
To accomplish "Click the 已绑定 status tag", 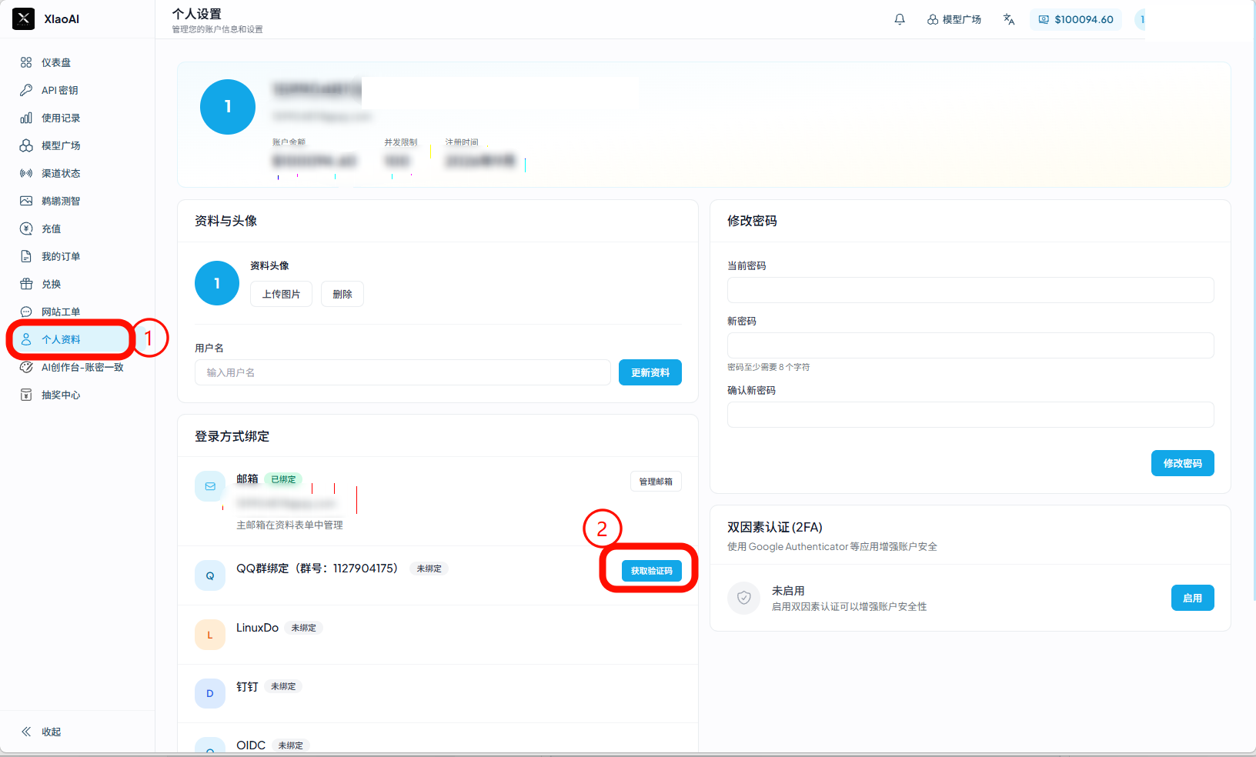I will (283, 479).
